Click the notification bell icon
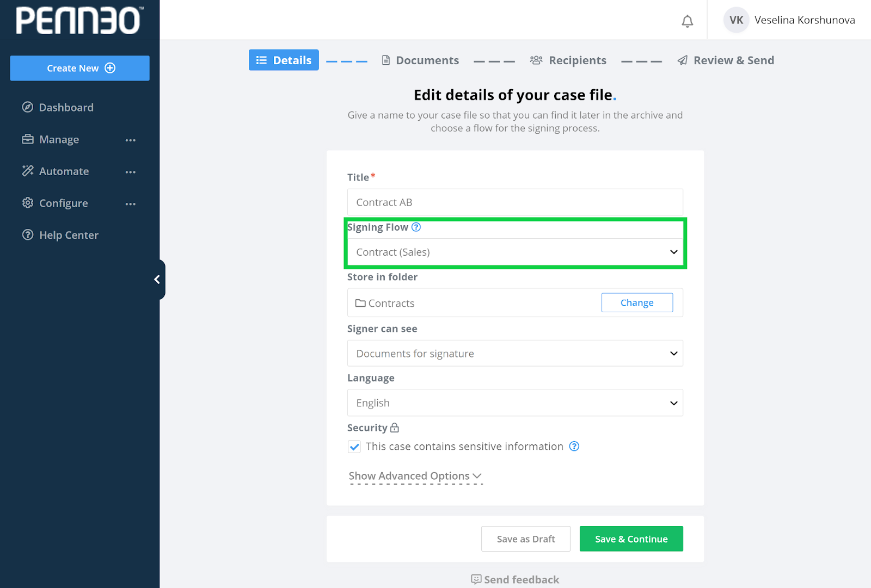This screenshot has width=871, height=588. pos(688,21)
